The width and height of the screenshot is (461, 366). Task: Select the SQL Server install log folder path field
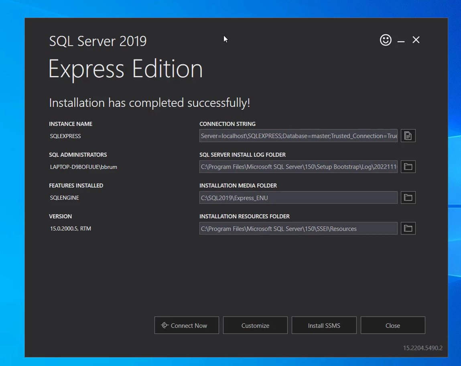tap(298, 167)
